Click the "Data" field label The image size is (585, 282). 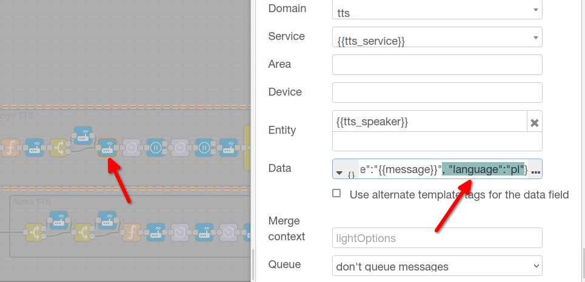(279, 168)
